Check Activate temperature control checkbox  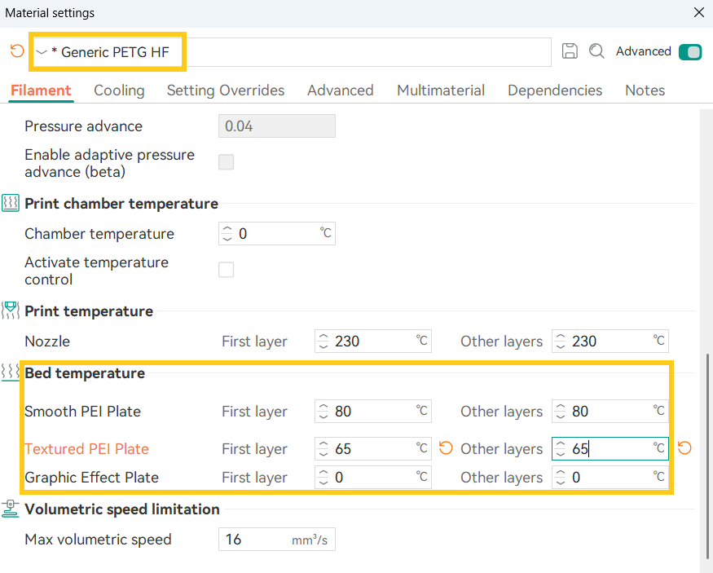[x=226, y=270]
